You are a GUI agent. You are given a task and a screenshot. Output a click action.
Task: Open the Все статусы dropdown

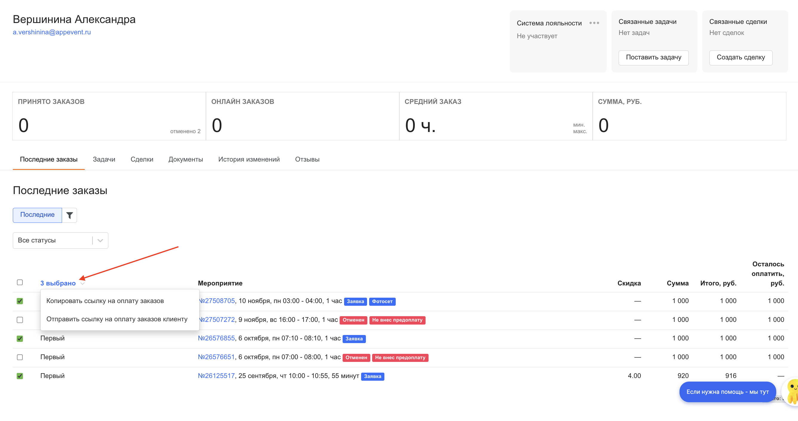60,240
